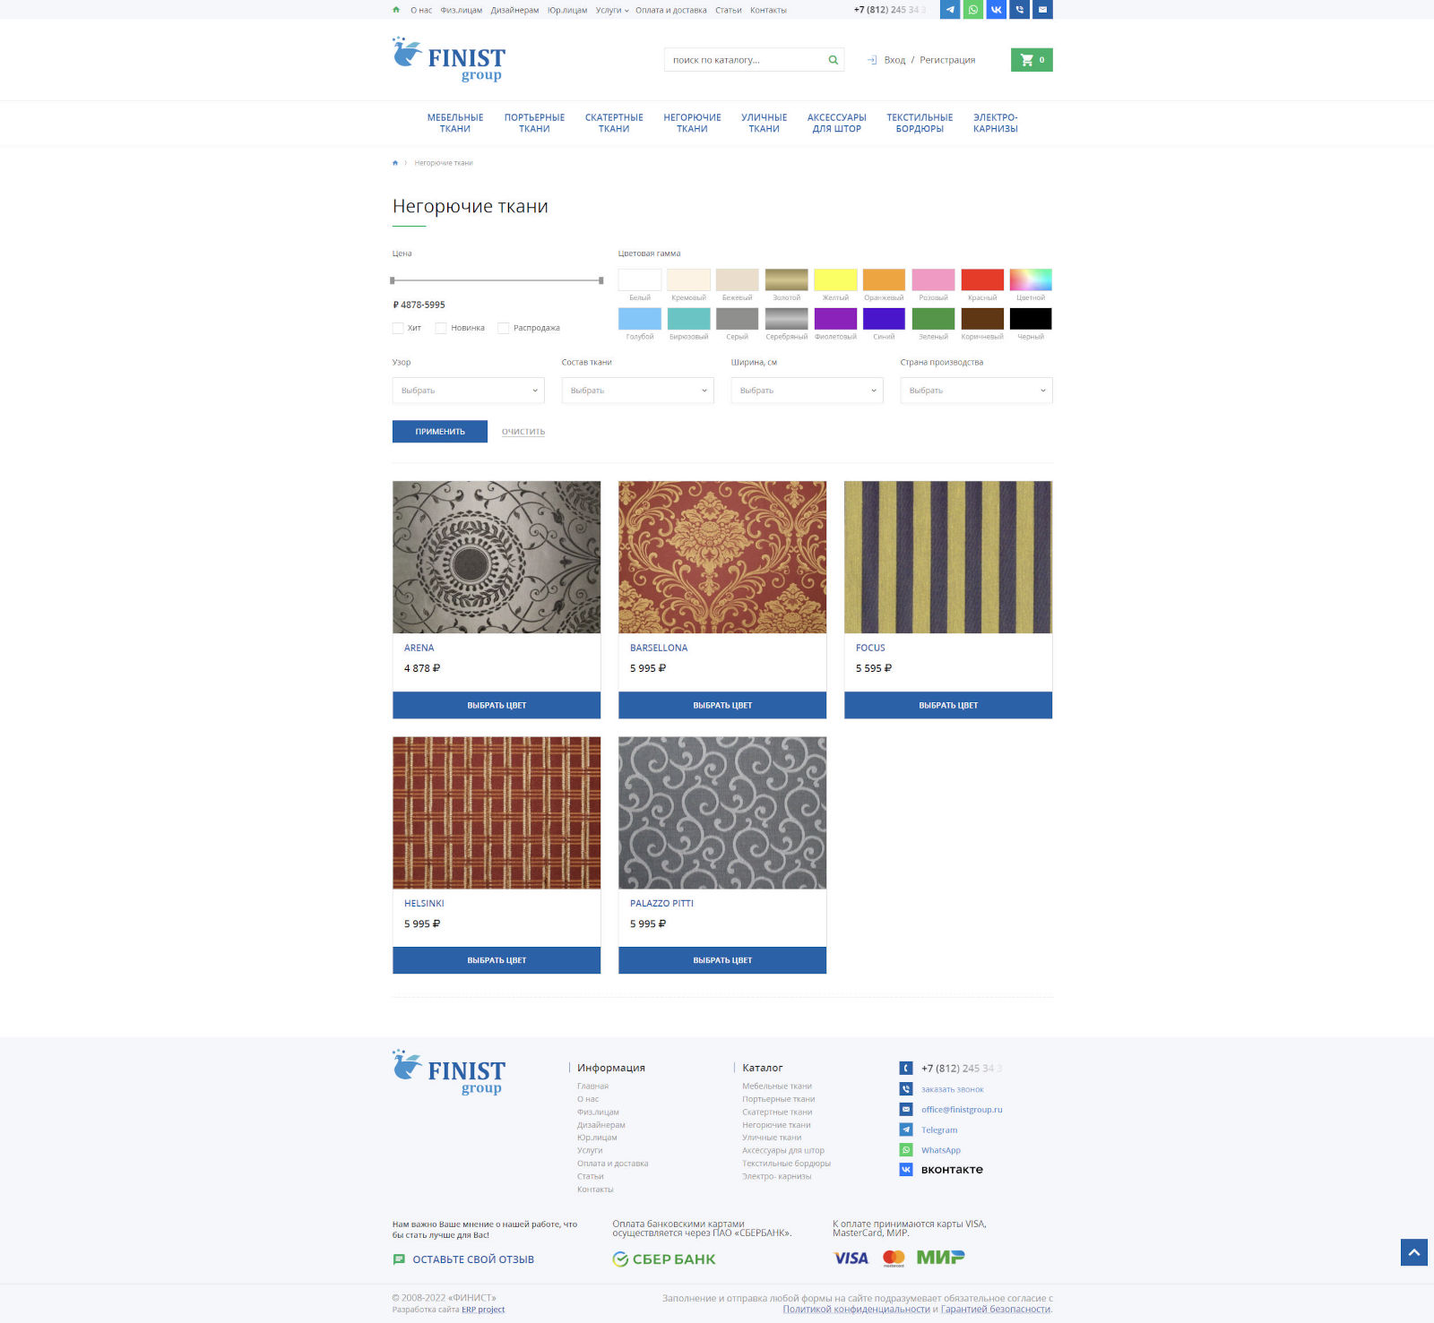Screen dimensions: 1434x1323
Task: Click the home icon in breadcrumb
Action: pyautogui.click(x=395, y=163)
